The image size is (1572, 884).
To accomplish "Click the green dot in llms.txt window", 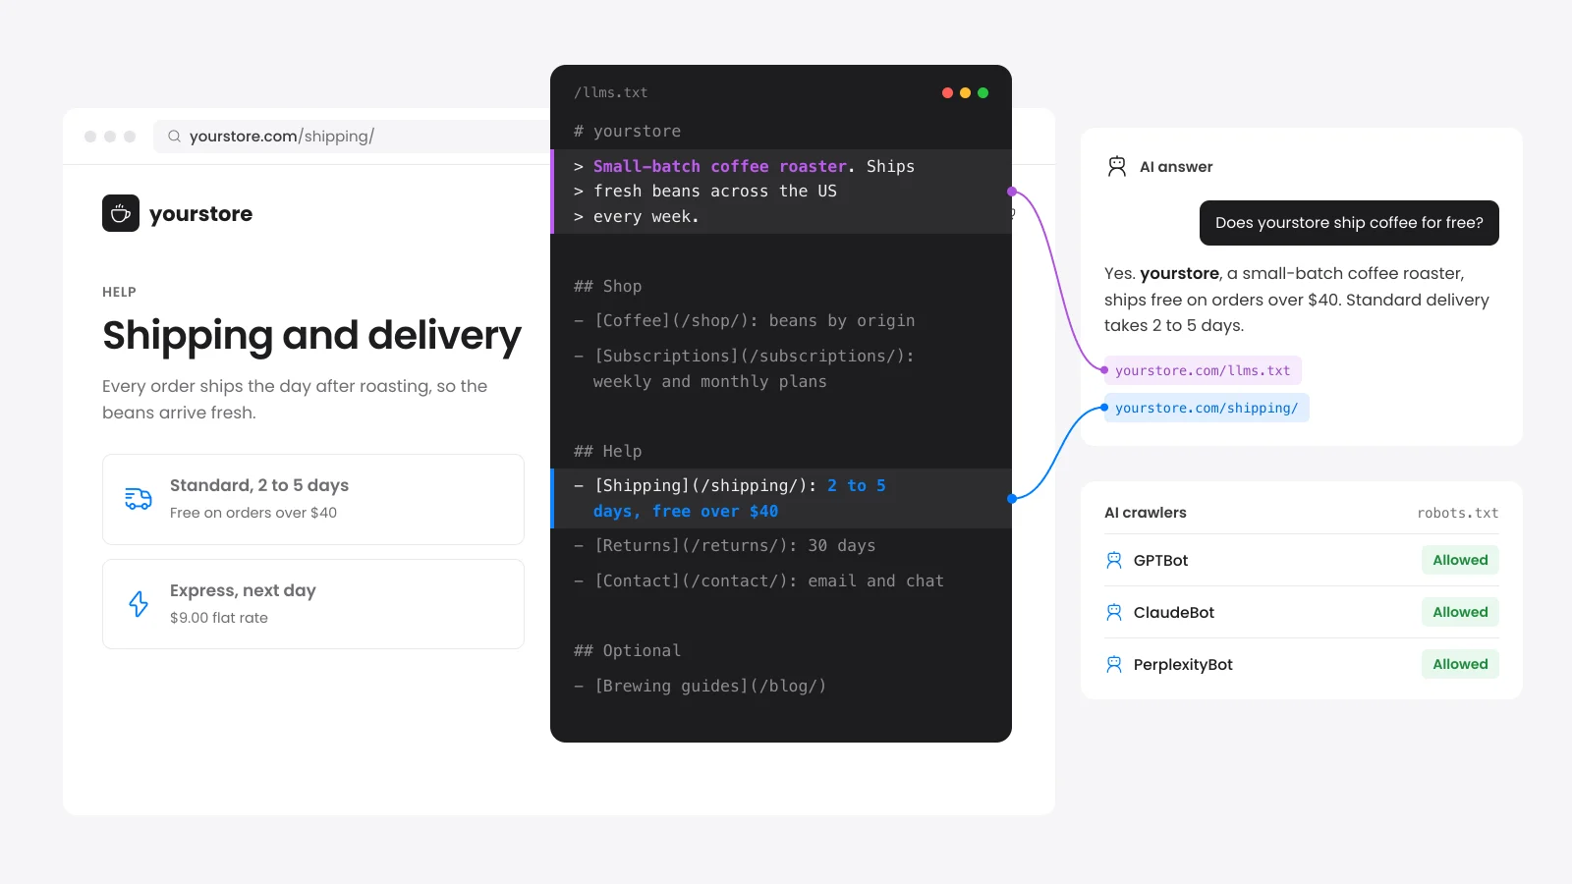I will [x=982, y=92].
